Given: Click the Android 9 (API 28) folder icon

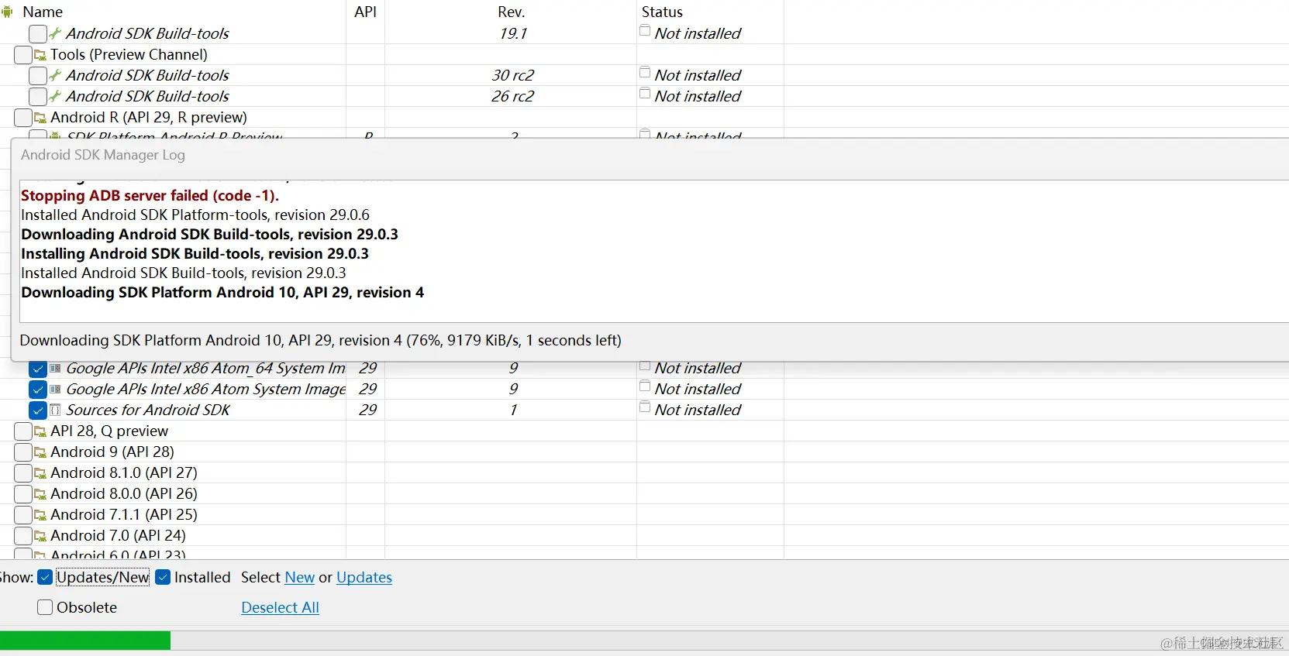Looking at the screenshot, I should pos(40,452).
